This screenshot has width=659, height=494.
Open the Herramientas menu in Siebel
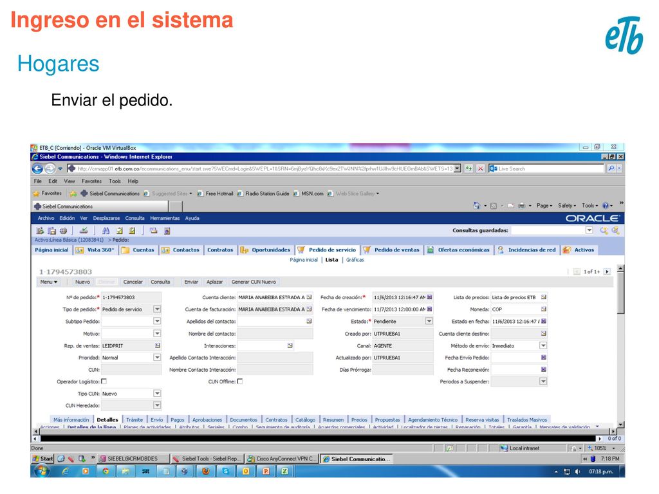pos(165,218)
